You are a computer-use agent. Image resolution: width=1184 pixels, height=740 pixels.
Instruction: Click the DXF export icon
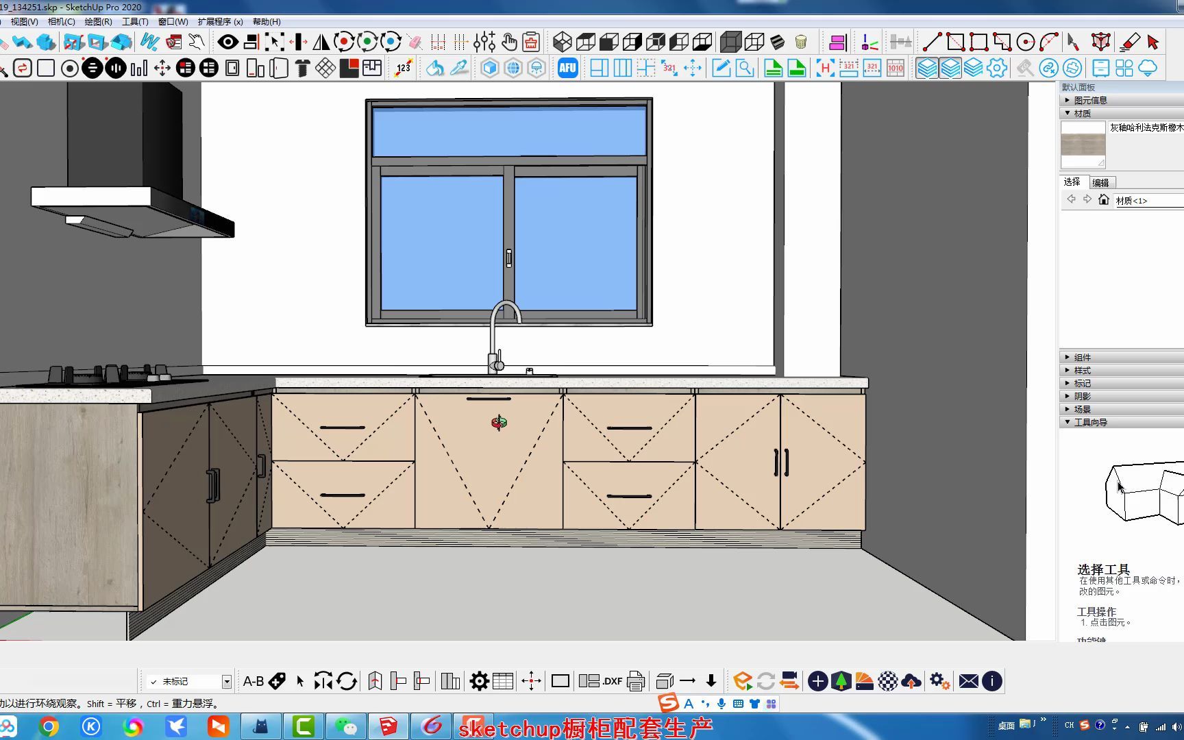[613, 681]
